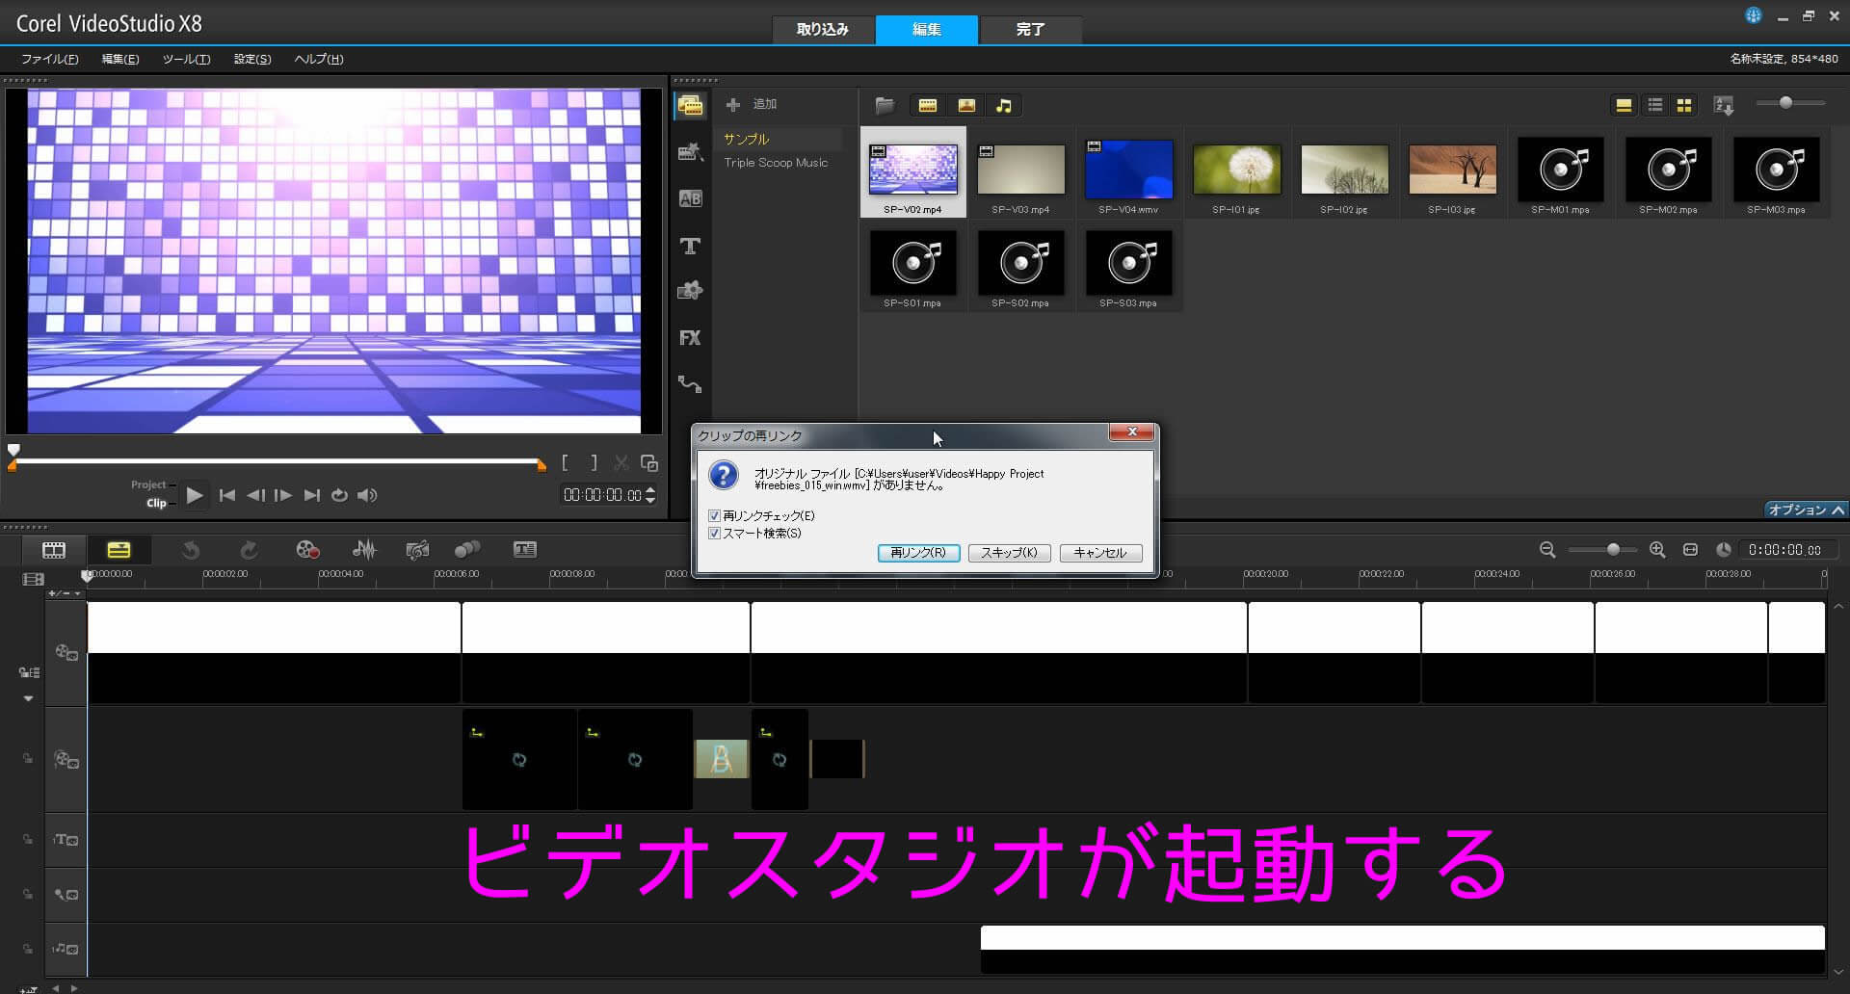Screen dimensions: 1850x994
Task: Click the import media folder icon
Action: coord(885,105)
